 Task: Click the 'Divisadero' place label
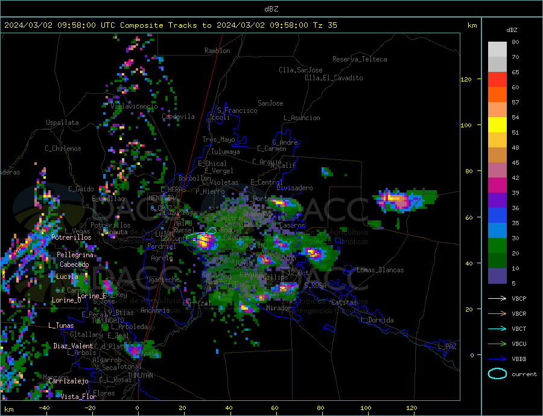coord(294,188)
